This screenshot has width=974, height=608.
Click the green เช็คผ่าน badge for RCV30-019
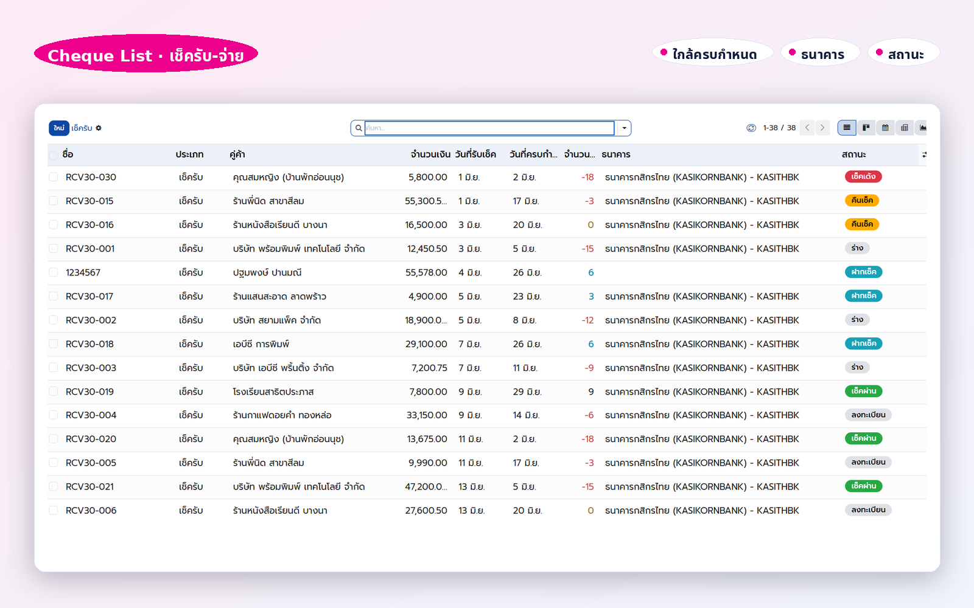(864, 391)
